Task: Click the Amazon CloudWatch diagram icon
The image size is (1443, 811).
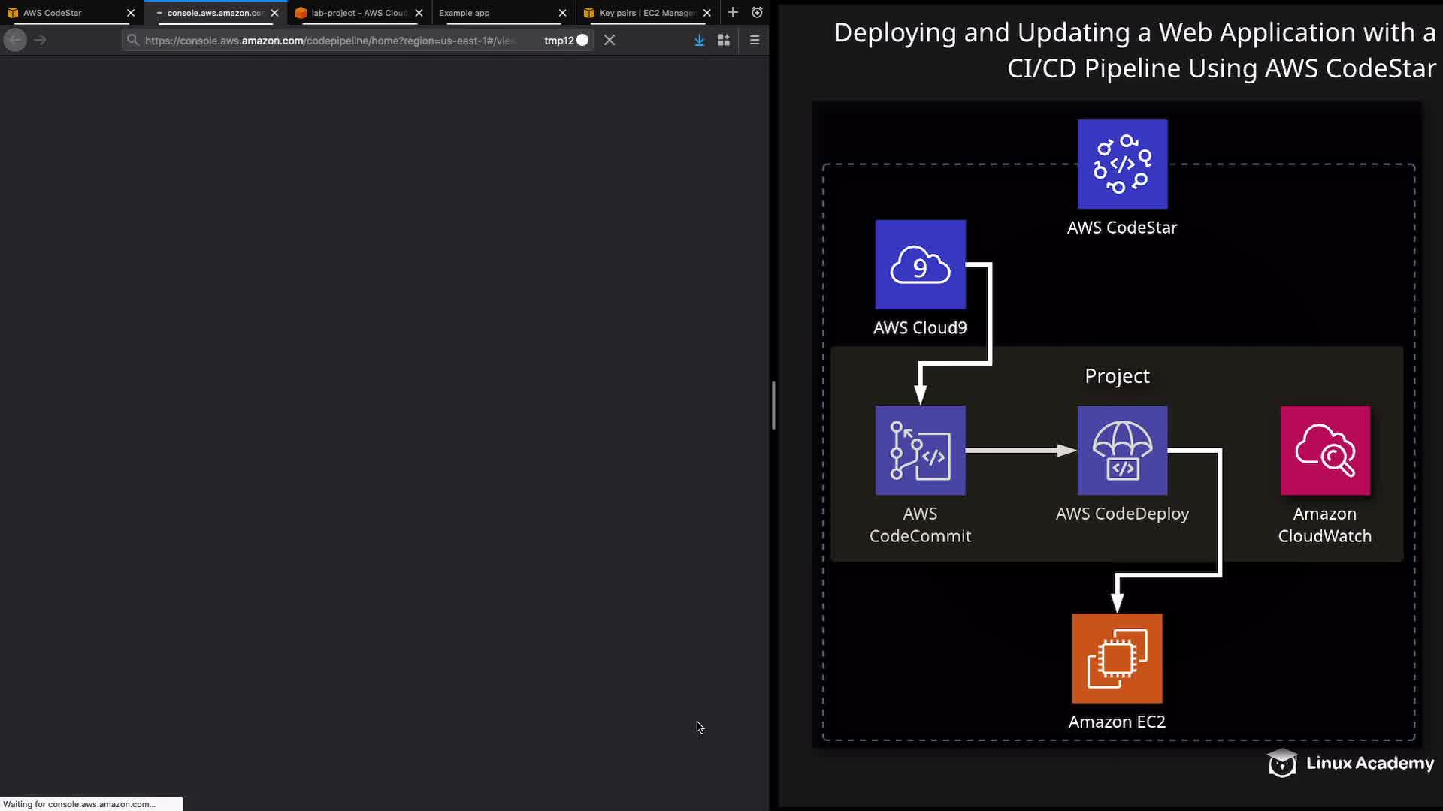Action: coord(1324,451)
